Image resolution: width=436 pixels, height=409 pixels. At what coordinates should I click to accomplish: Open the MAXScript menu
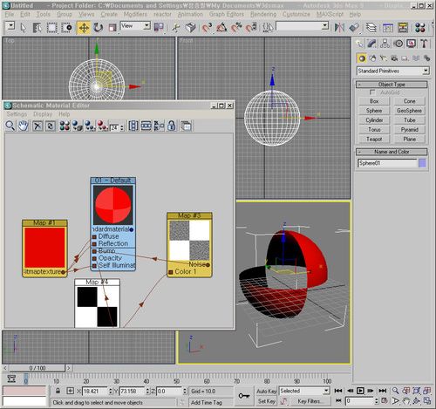330,14
